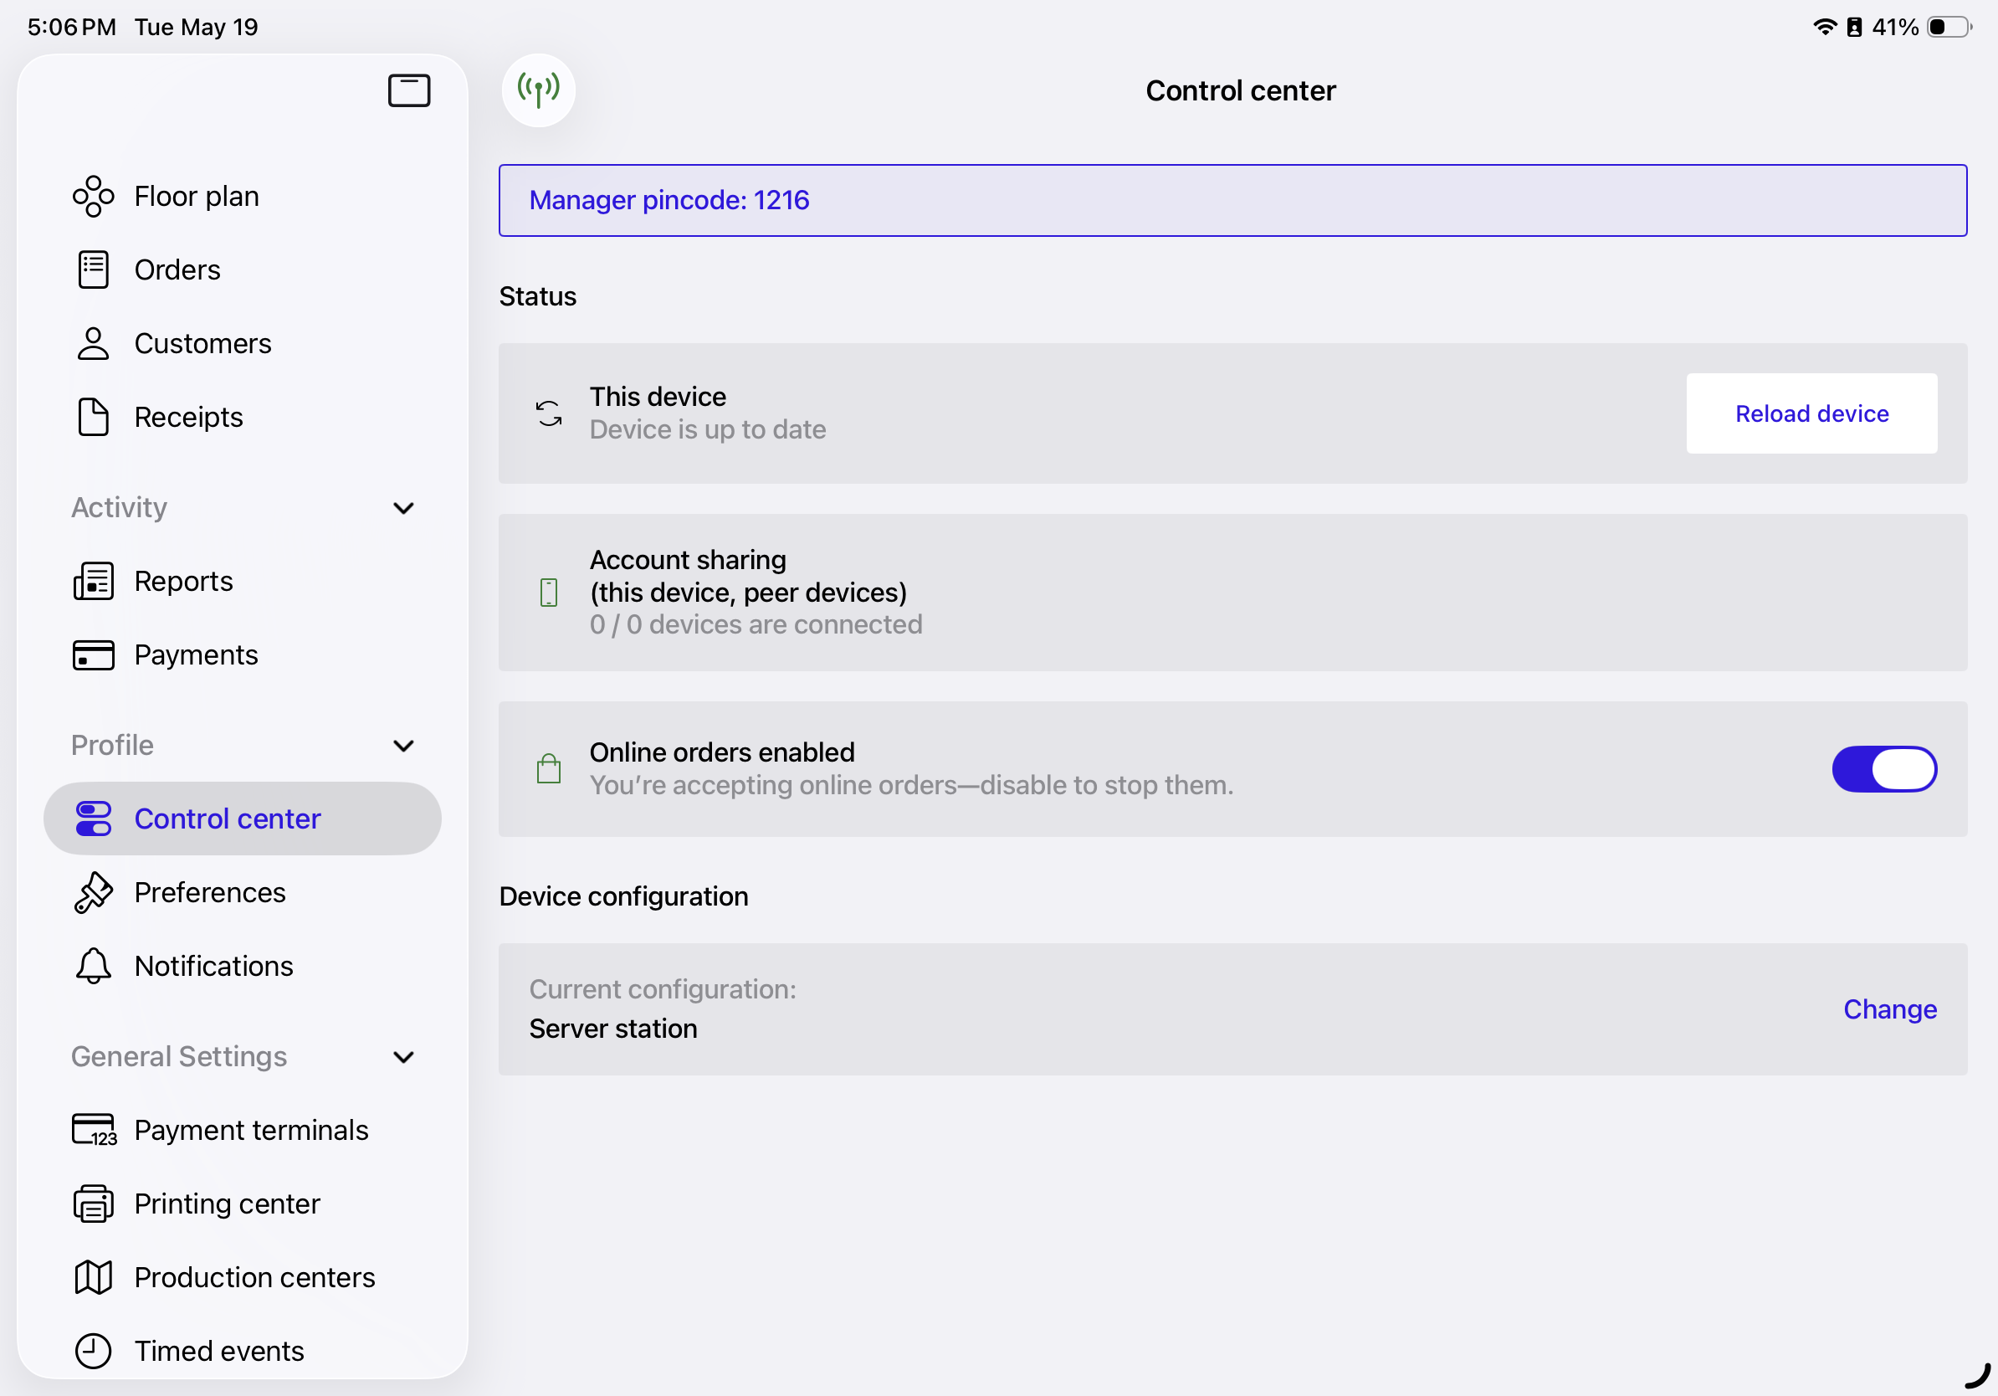Screen dimensions: 1998x1396
Task: Tap the Server station configuration text
Action: tap(613, 1029)
